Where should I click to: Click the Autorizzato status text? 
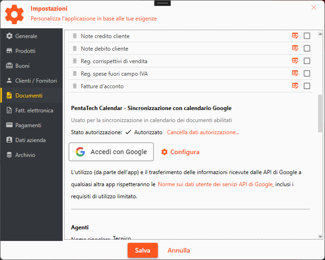148,132
